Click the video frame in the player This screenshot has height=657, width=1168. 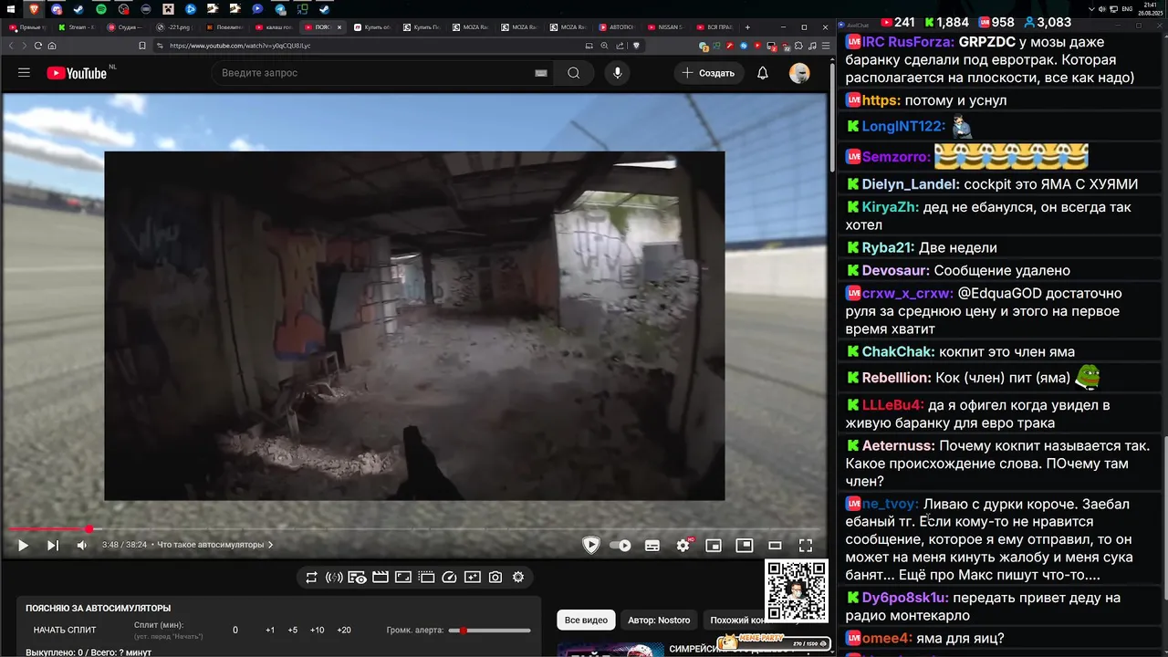[414, 326]
